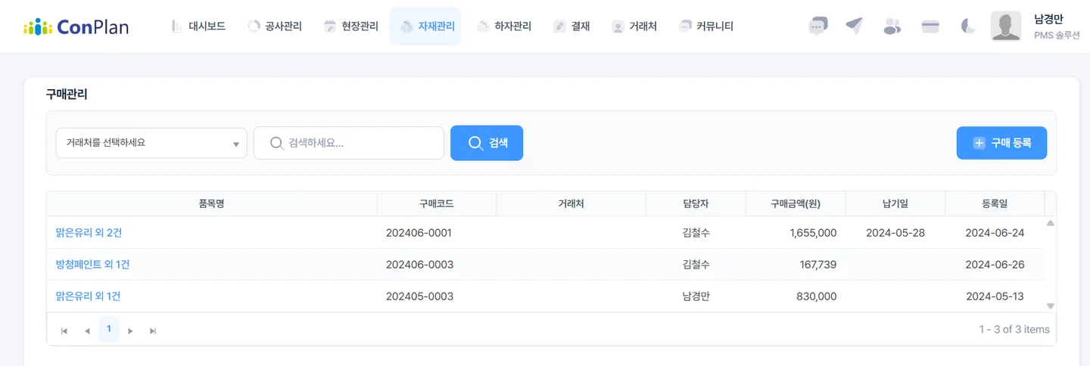Open the 결재 menu

coord(571,26)
